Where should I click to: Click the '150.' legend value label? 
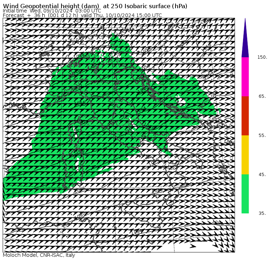pyautogui.click(x=262, y=57)
